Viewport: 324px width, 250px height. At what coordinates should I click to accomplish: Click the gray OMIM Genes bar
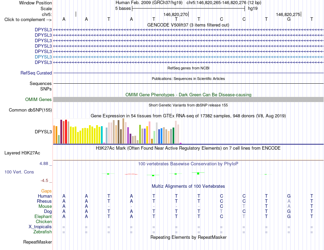pyautogui.click(x=188, y=100)
